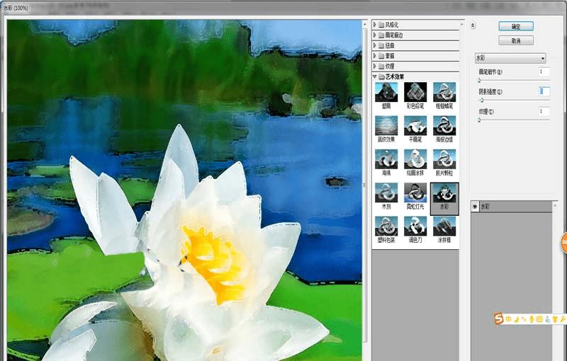Screen dimensions: 567x361
Task: Select the 胶片颗粒 film grain filter thumbnail
Action: [444, 159]
